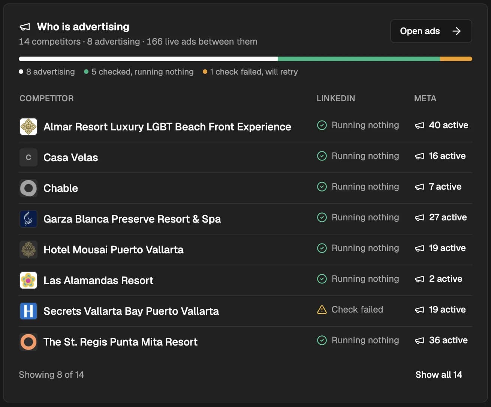Click 1 check failed, will retry legend

tap(250, 72)
